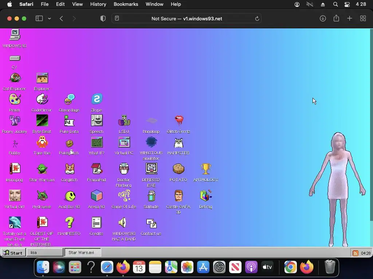Viewport: 373px width, 279px height.
Task: Launch the Speech app
Action: pos(97,121)
